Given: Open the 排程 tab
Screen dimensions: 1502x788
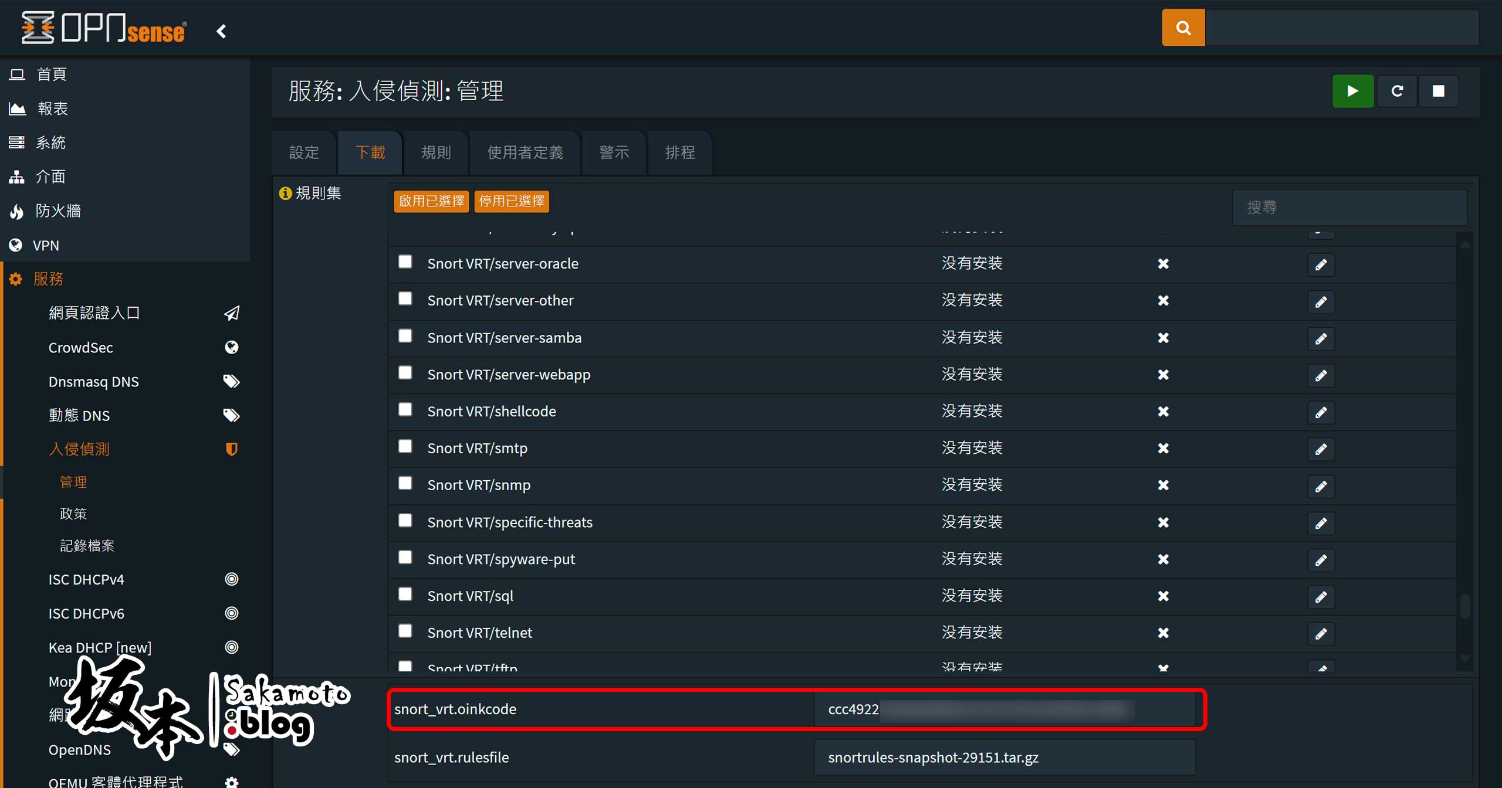Looking at the screenshot, I should (680, 152).
